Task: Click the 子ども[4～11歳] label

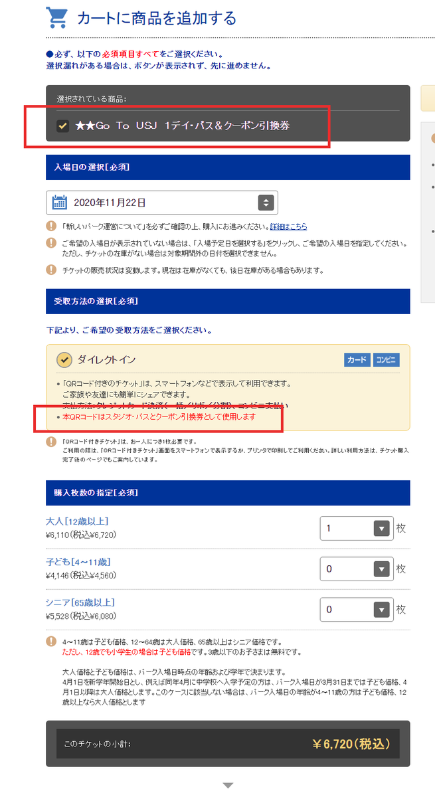Action: 77,562
